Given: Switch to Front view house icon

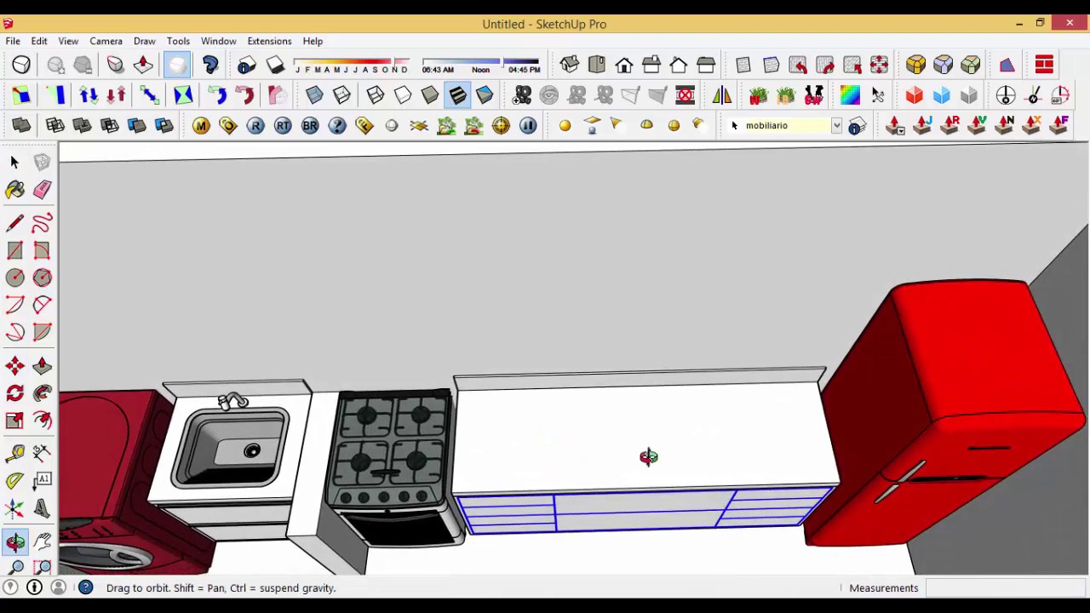Looking at the screenshot, I should click(624, 65).
